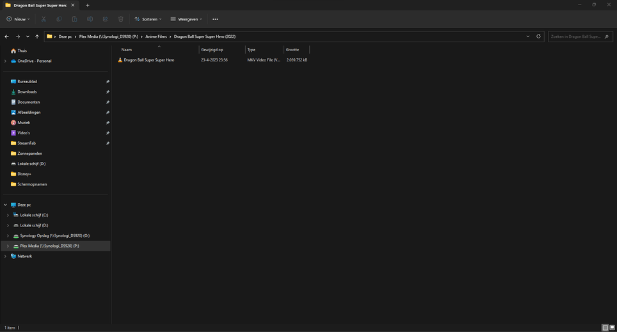Switch to details view in status bar
This screenshot has width=617, height=332.
pos(605,328)
